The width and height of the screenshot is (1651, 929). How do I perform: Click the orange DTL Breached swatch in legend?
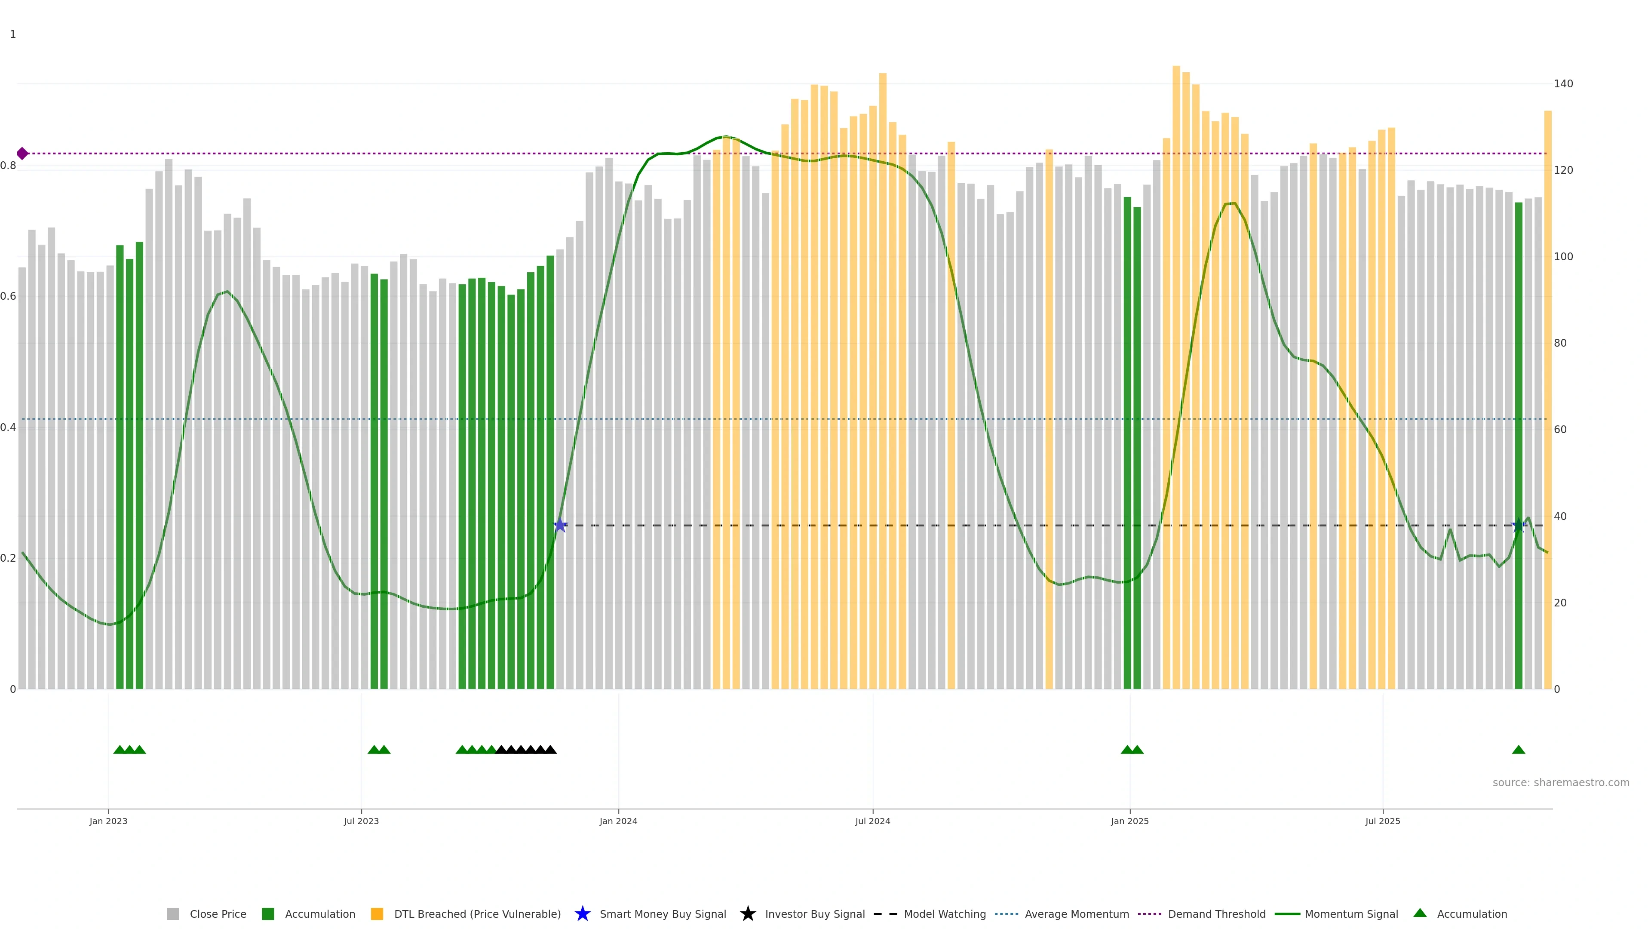pos(377,914)
